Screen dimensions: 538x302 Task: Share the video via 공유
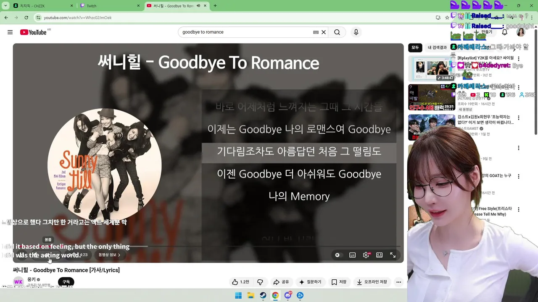pyautogui.click(x=281, y=282)
